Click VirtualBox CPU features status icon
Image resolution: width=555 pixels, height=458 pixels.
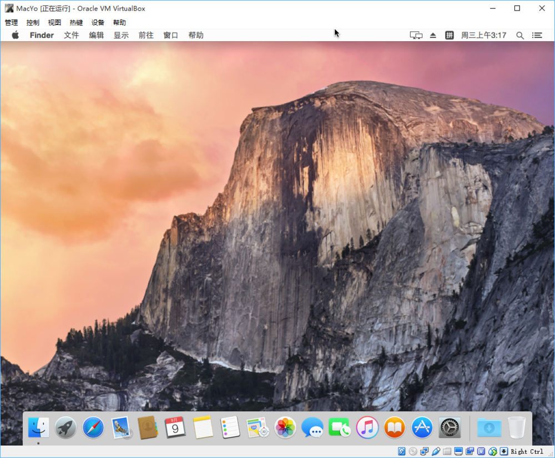tap(481, 451)
